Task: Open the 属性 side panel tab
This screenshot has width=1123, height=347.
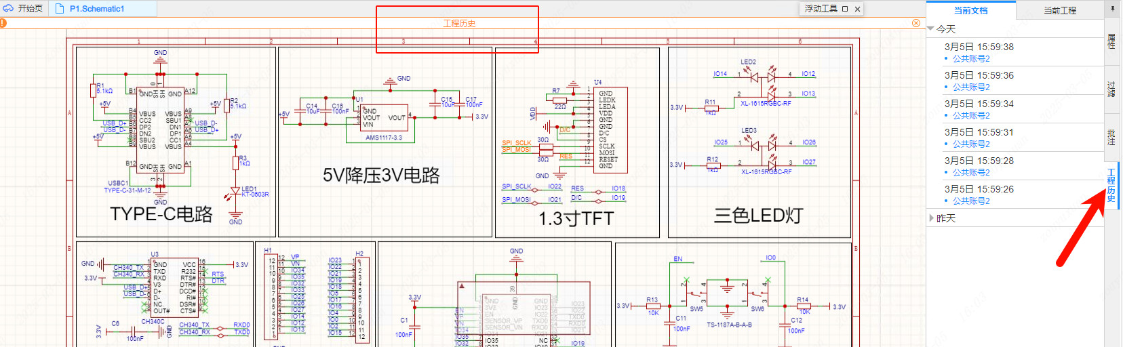Action: tap(1111, 41)
